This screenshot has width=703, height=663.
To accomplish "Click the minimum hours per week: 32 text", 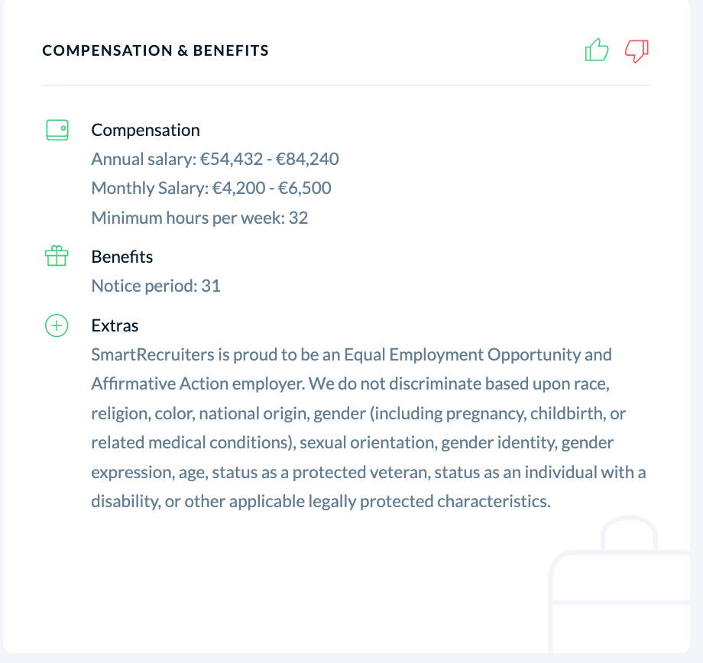I will (x=199, y=218).
